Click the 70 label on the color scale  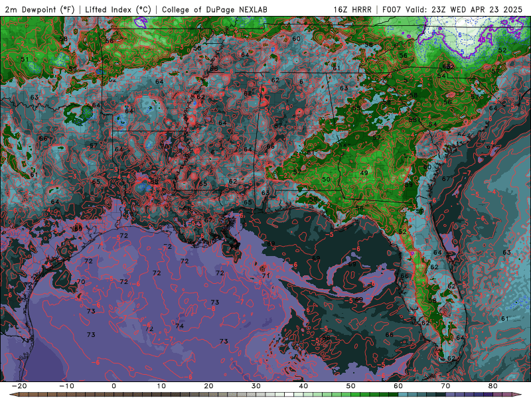pos(445,386)
